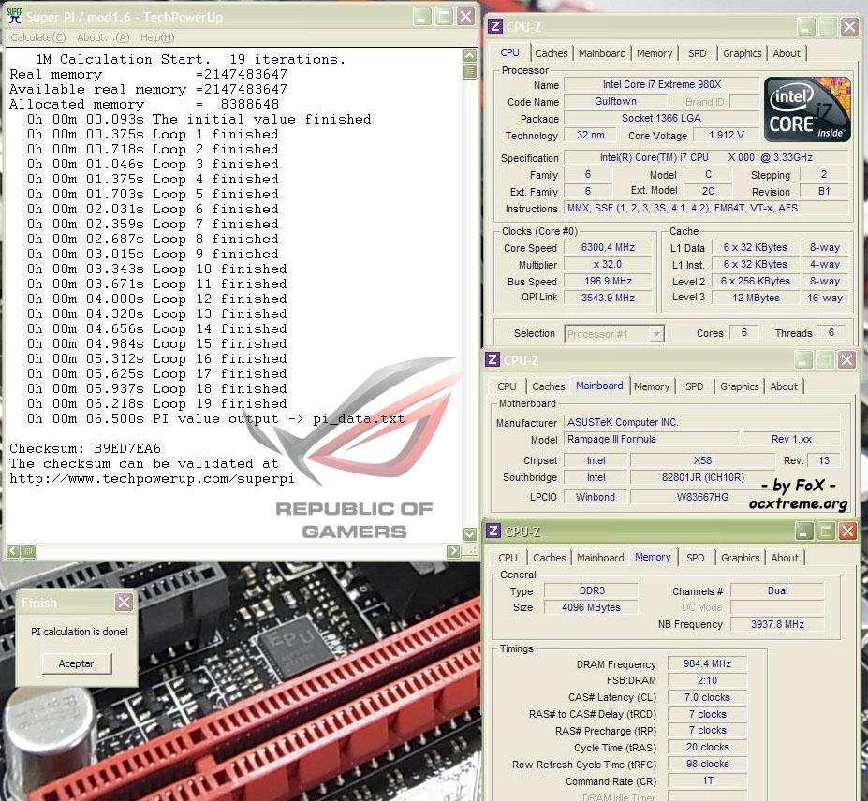Maximize the Super PI window
The width and height of the screenshot is (868, 801).
(444, 17)
